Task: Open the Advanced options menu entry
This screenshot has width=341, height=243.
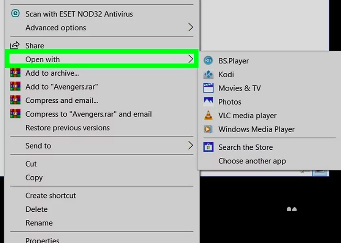Action: point(102,28)
